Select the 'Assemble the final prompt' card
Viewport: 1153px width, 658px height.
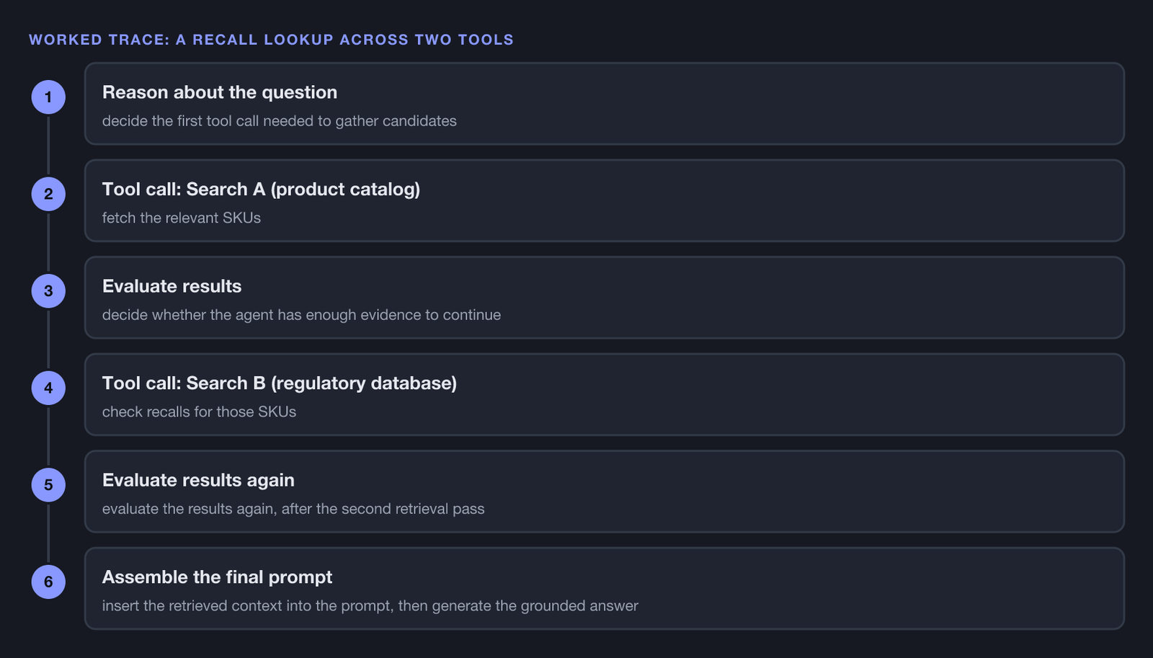(605, 588)
